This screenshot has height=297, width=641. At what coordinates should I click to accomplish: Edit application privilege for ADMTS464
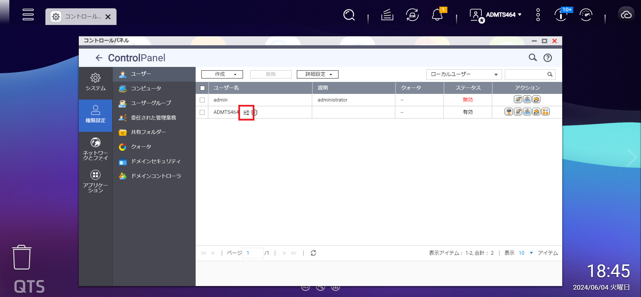pos(546,112)
